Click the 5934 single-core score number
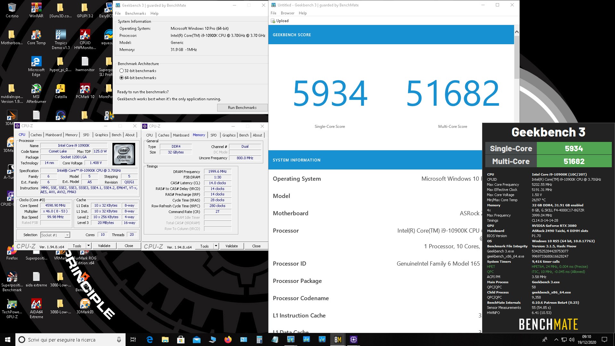Viewport: 615px width, 346px height. 330,93
